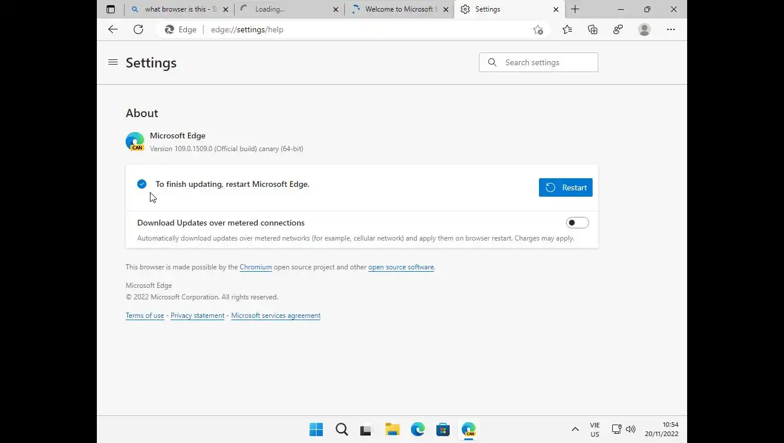Screen dimensions: 784x443
Task: Click the magnifier icon in Search settings
Action: (x=492, y=62)
